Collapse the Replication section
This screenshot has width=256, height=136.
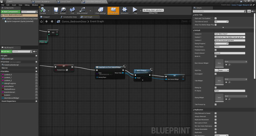coord(194,110)
